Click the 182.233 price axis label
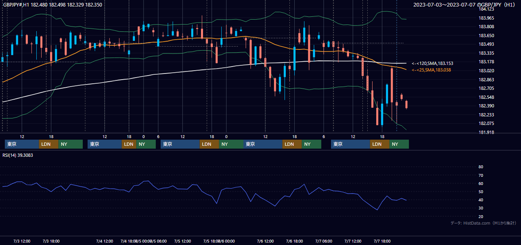The image size is (521, 245). click(x=486, y=115)
